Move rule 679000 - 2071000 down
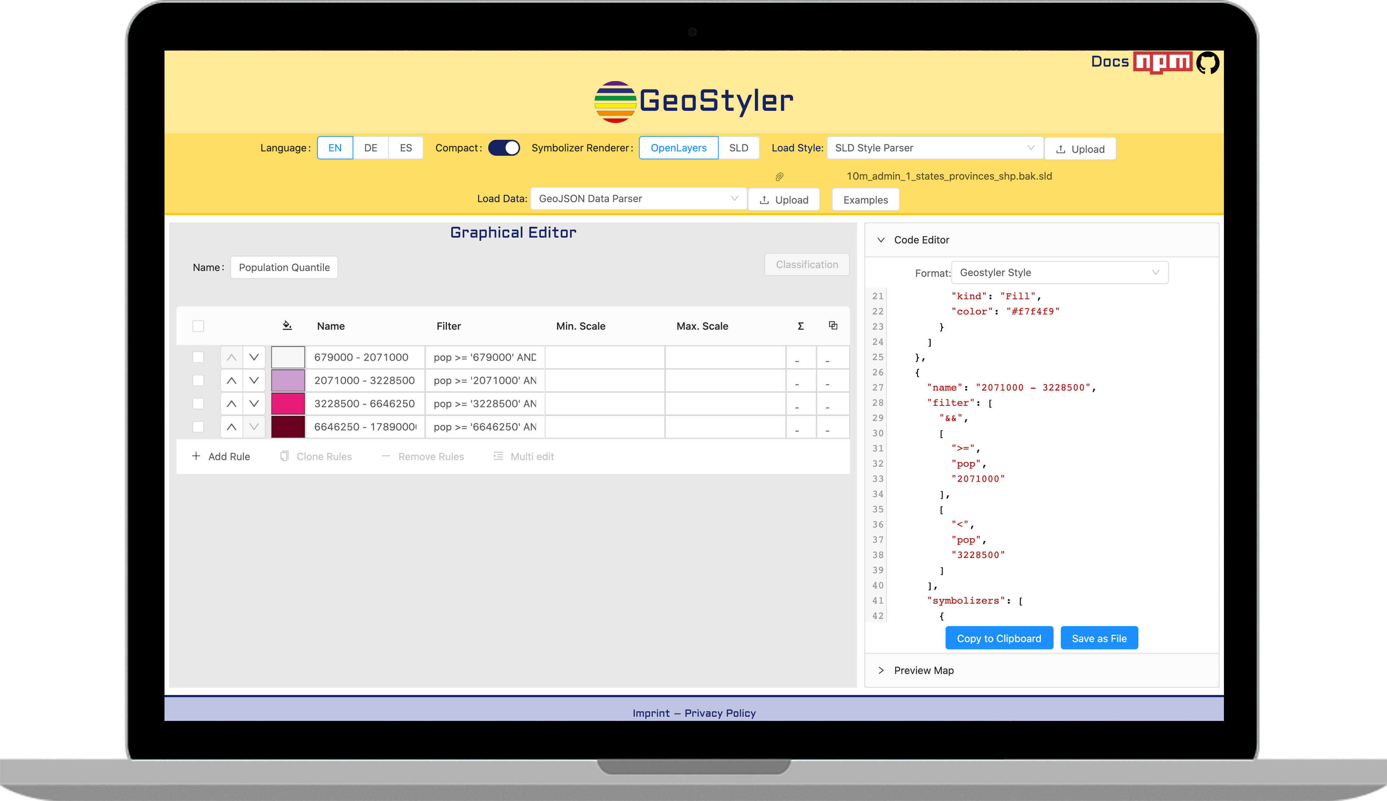This screenshot has height=801, width=1387. point(254,357)
